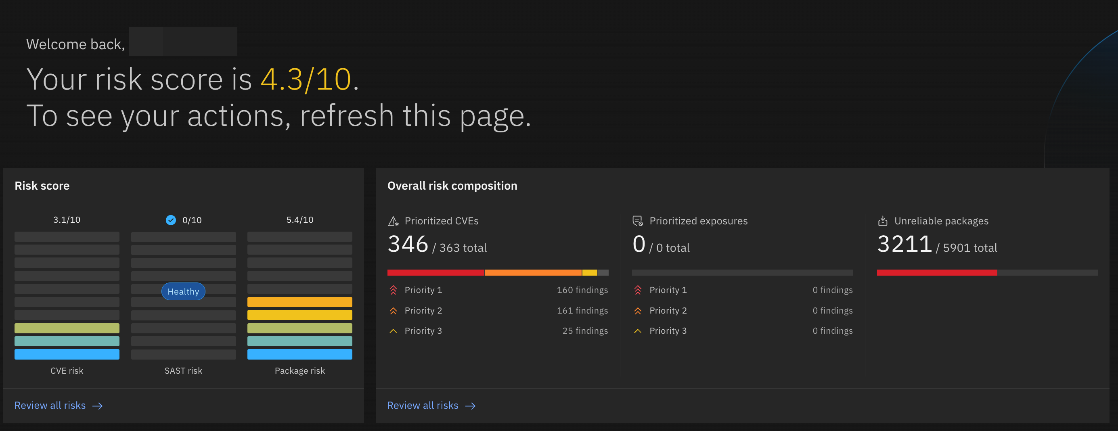Image resolution: width=1118 pixels, height=431 pixels.
Task: Click the Prioritized CVEs warning icon
Action: (x=393, y=222)
